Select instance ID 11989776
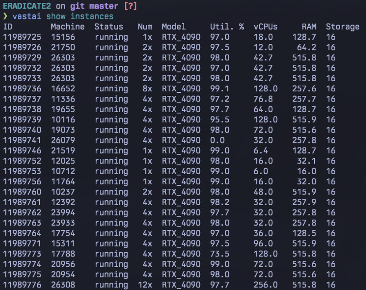366x290 pixels. 22,285
